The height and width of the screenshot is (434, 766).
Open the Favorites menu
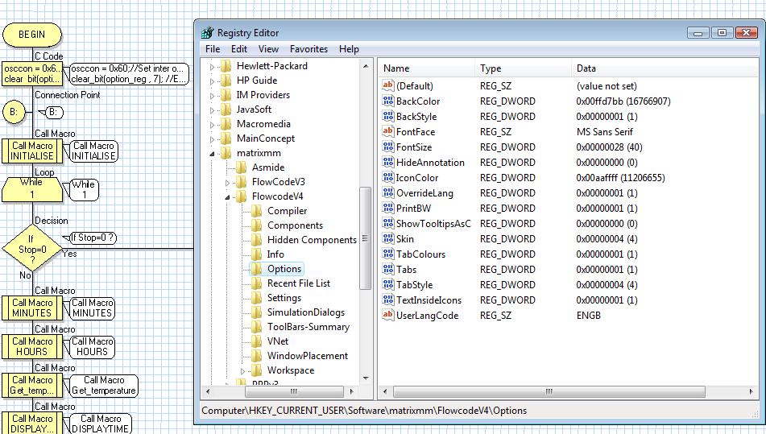[x=308, y=49]
